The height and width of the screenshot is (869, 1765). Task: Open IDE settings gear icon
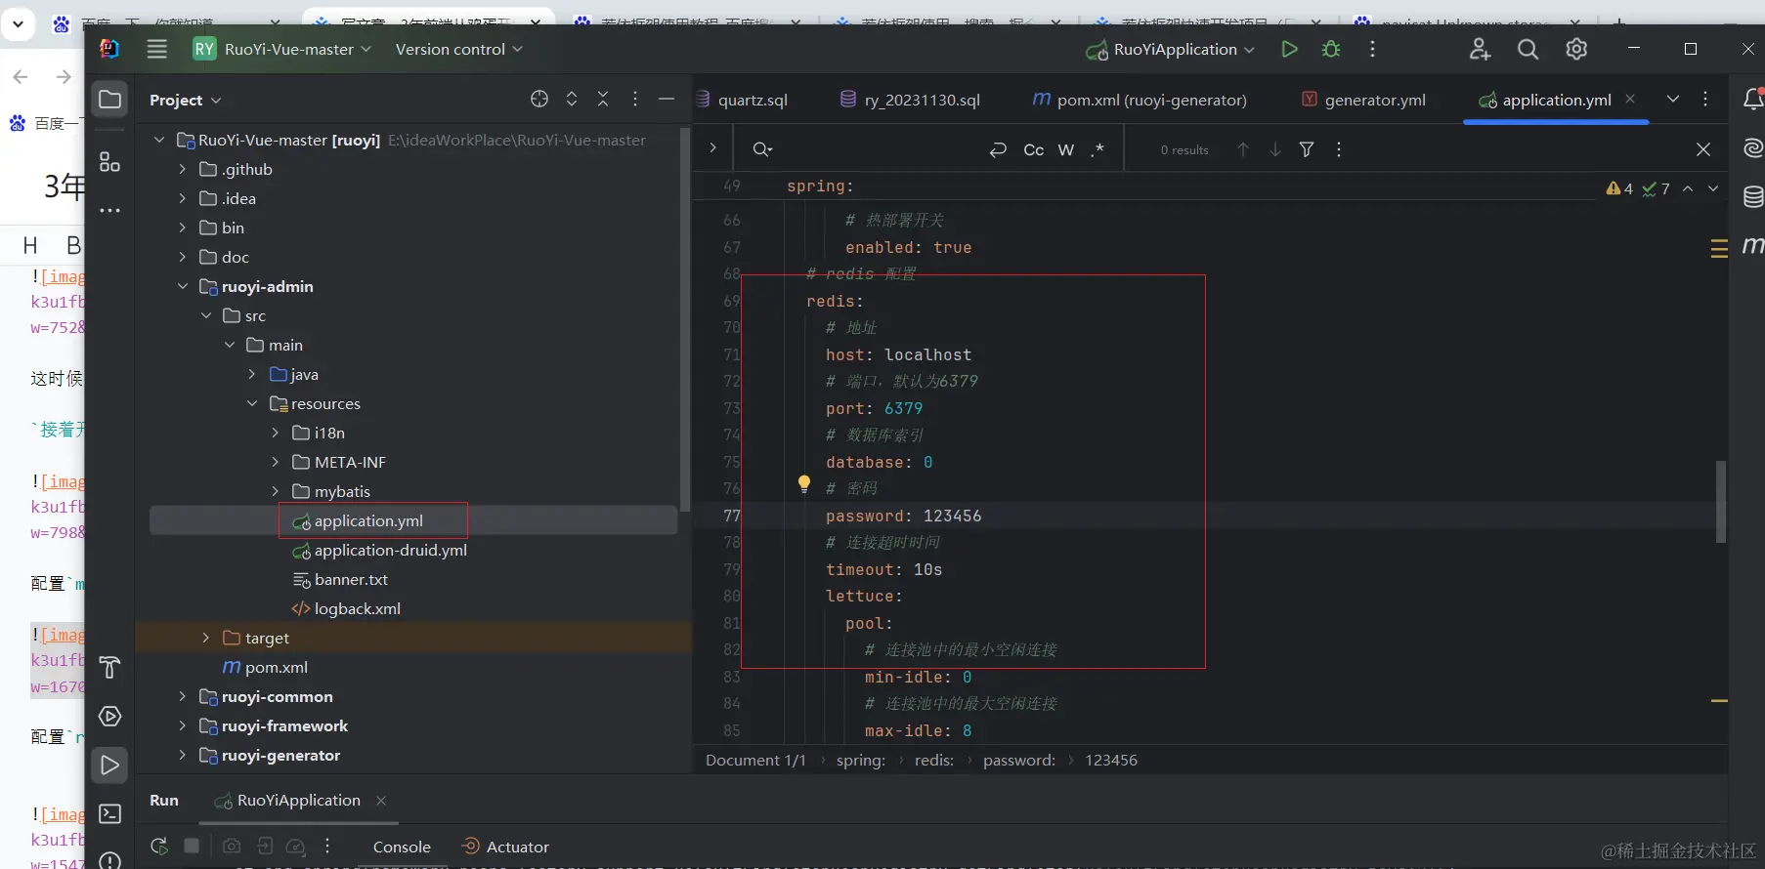1576,49
